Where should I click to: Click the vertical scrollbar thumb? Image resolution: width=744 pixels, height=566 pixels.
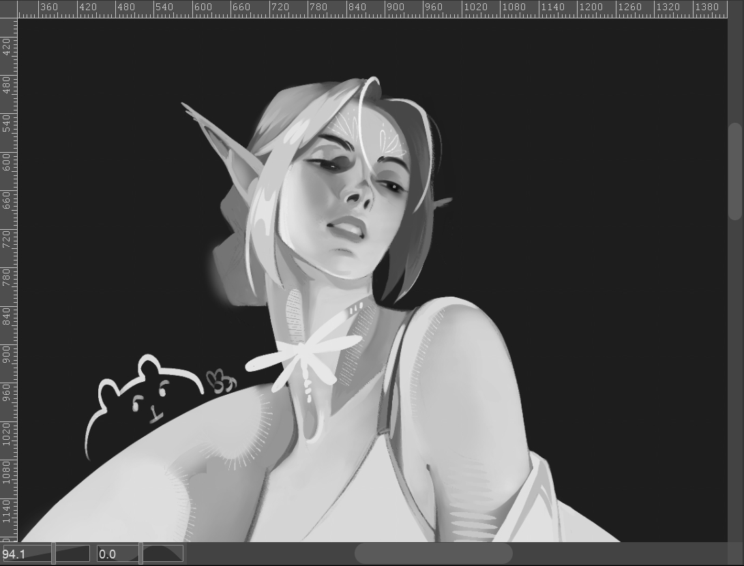[x=735, y=171]
